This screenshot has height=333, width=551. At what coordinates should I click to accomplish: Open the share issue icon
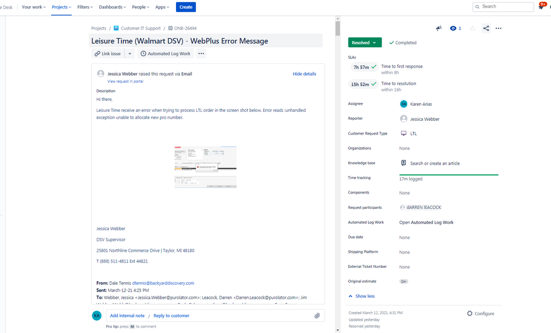486,28
